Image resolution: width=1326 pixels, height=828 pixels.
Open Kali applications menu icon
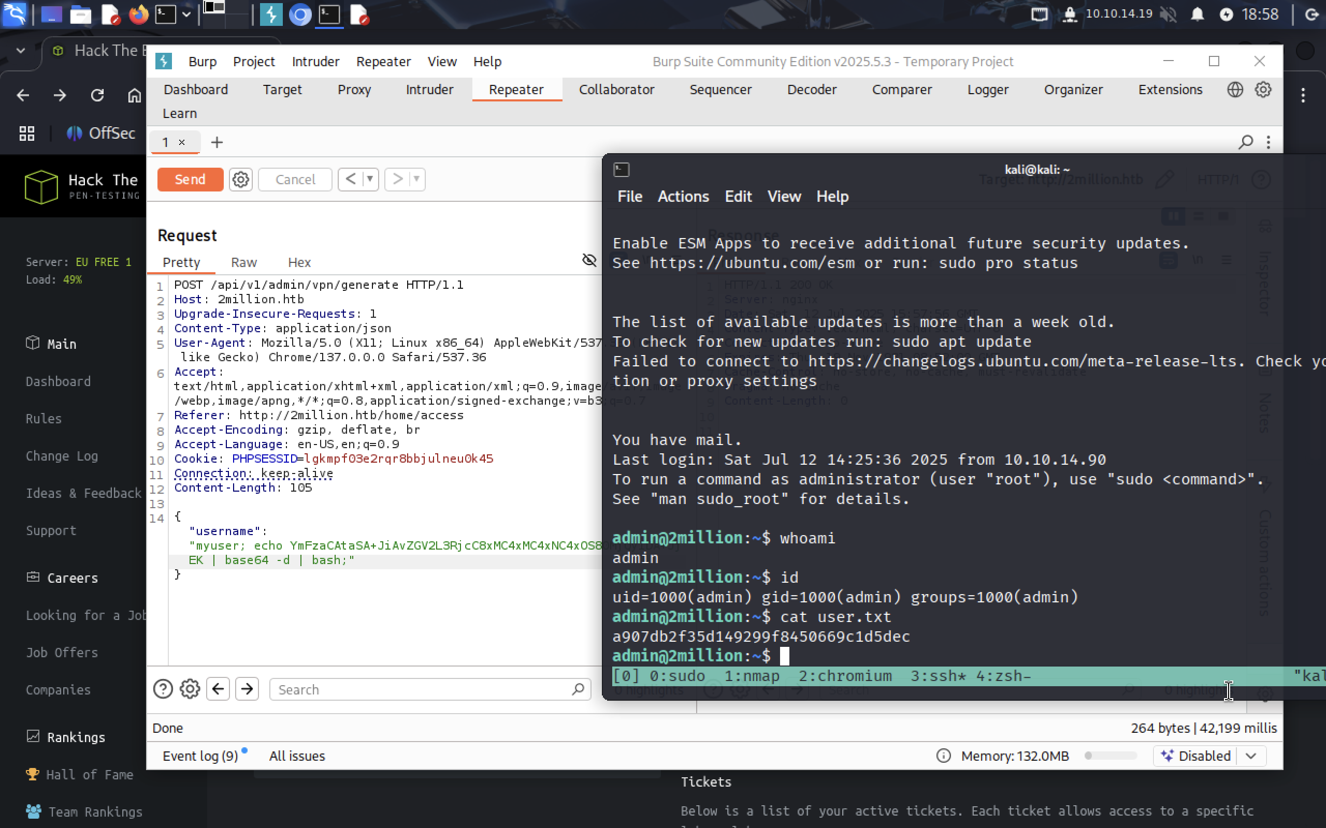pyautogui.click(x=15, y=14)
